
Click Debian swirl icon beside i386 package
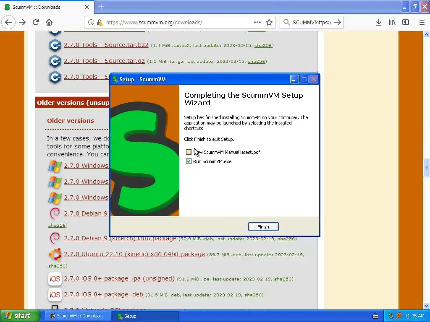click(55, 238)
